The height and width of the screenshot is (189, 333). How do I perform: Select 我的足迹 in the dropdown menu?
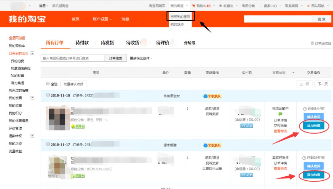point(177,24)
